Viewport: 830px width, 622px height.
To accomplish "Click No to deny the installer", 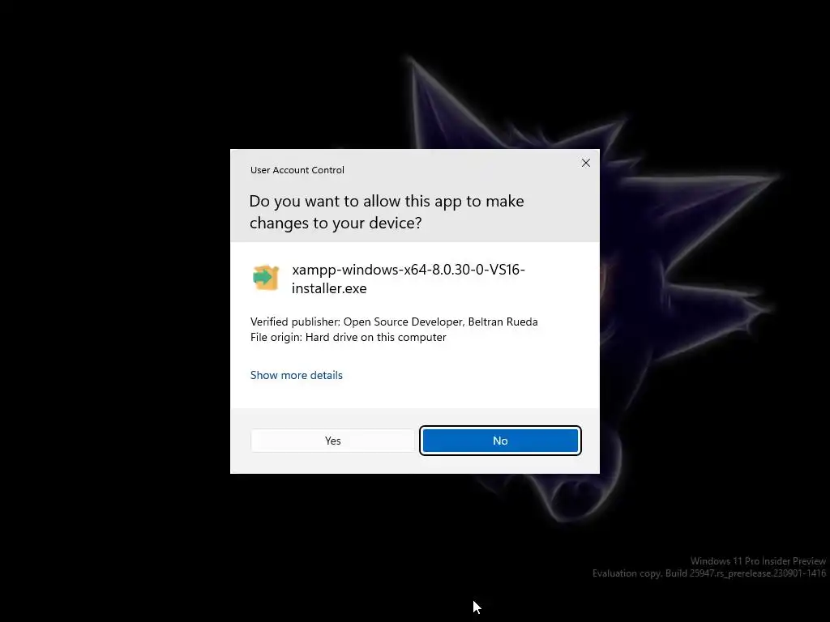I will click(x=500, y=441).
